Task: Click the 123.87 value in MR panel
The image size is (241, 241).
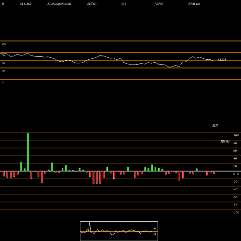Action: [225, 141]
